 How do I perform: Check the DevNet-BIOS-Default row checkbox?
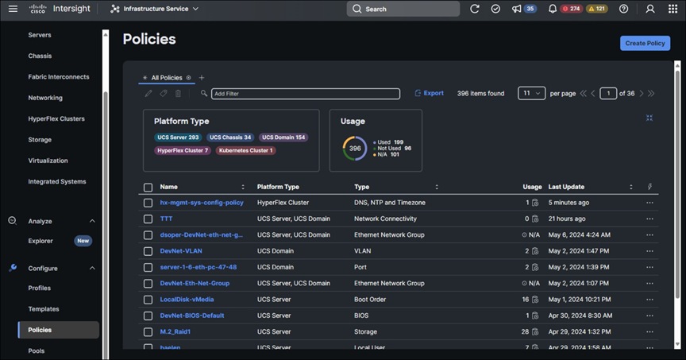point(148,315)
